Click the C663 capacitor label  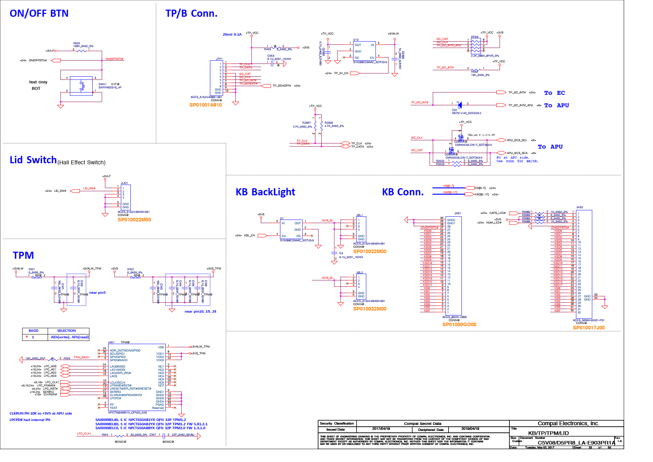[271, 56]
